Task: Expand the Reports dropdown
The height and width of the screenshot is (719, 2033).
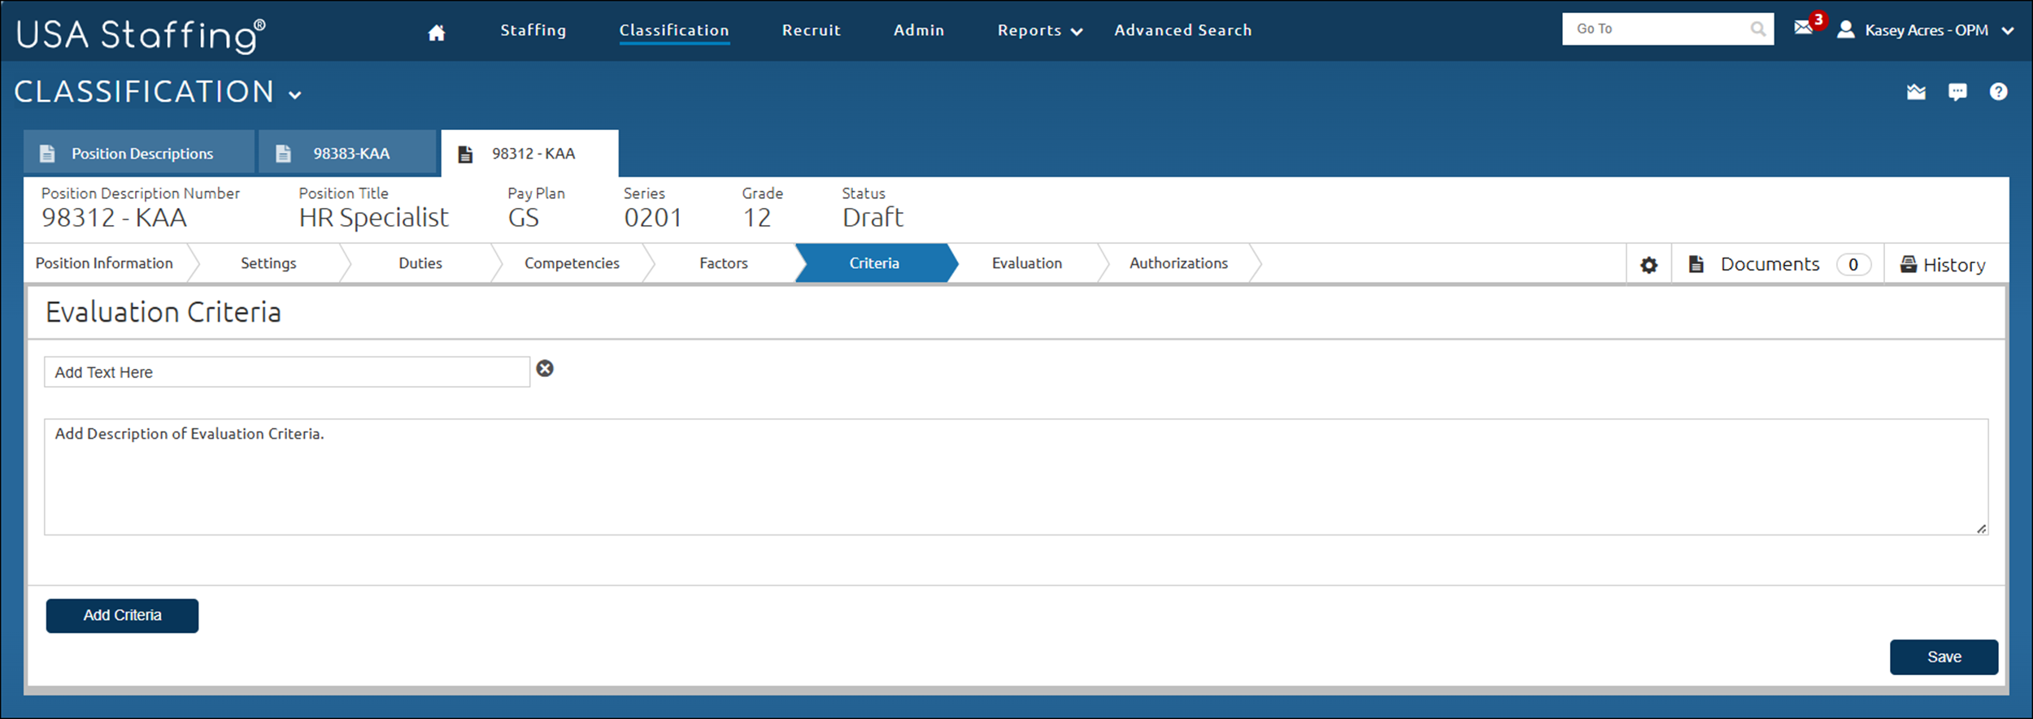Action: click(x=1040, y=31)
